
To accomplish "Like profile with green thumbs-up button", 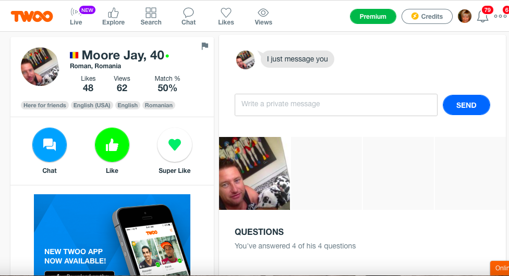I will (x=112, y=145).
